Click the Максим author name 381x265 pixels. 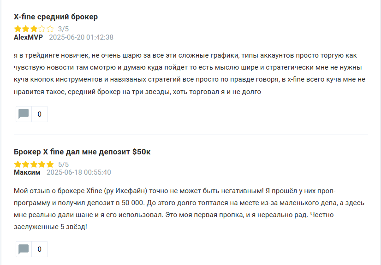click(27, 172)
